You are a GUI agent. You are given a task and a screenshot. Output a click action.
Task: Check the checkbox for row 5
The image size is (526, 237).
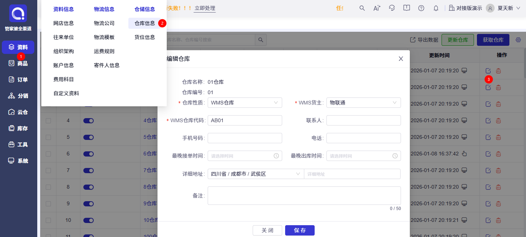(x=48, y=137)
